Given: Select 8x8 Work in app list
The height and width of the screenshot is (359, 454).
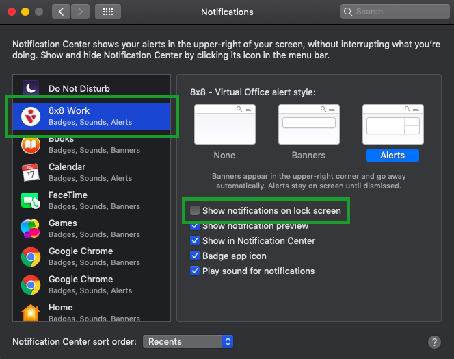Looking at the screenshot, I should coord(92,116).
